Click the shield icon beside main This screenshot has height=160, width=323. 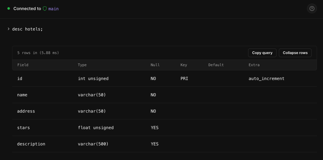45,9
